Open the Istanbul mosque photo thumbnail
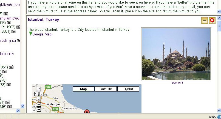This screenshot has width=221, height=119. click(x=176, y=54)
